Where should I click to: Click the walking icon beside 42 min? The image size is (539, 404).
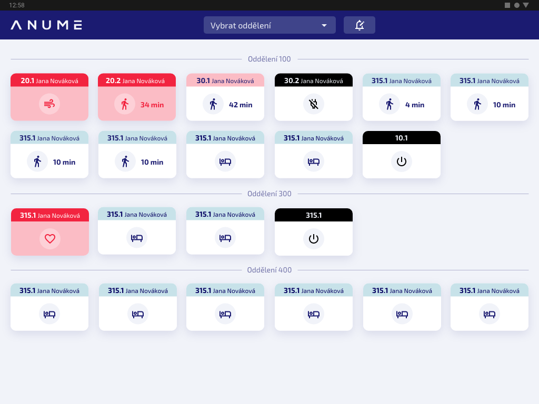(x=213, y=104)
